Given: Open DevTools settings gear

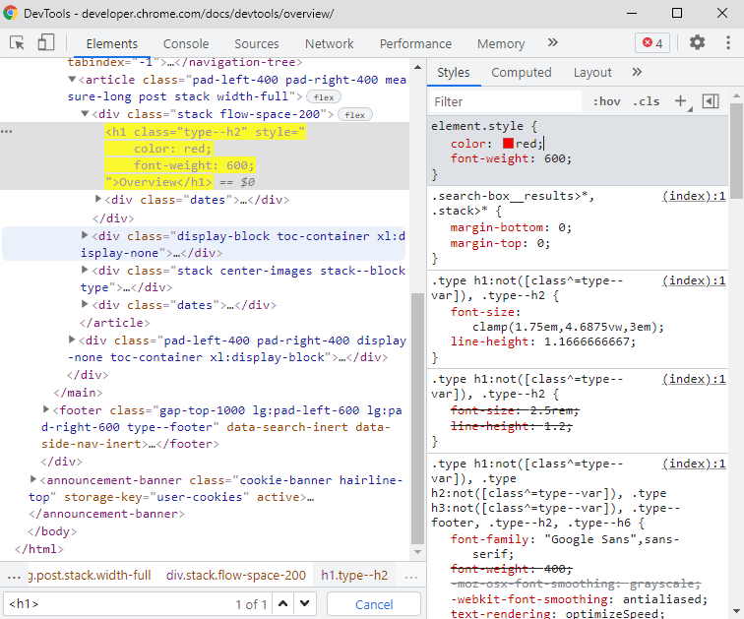Looking at the screenshot, I should 697,43.
